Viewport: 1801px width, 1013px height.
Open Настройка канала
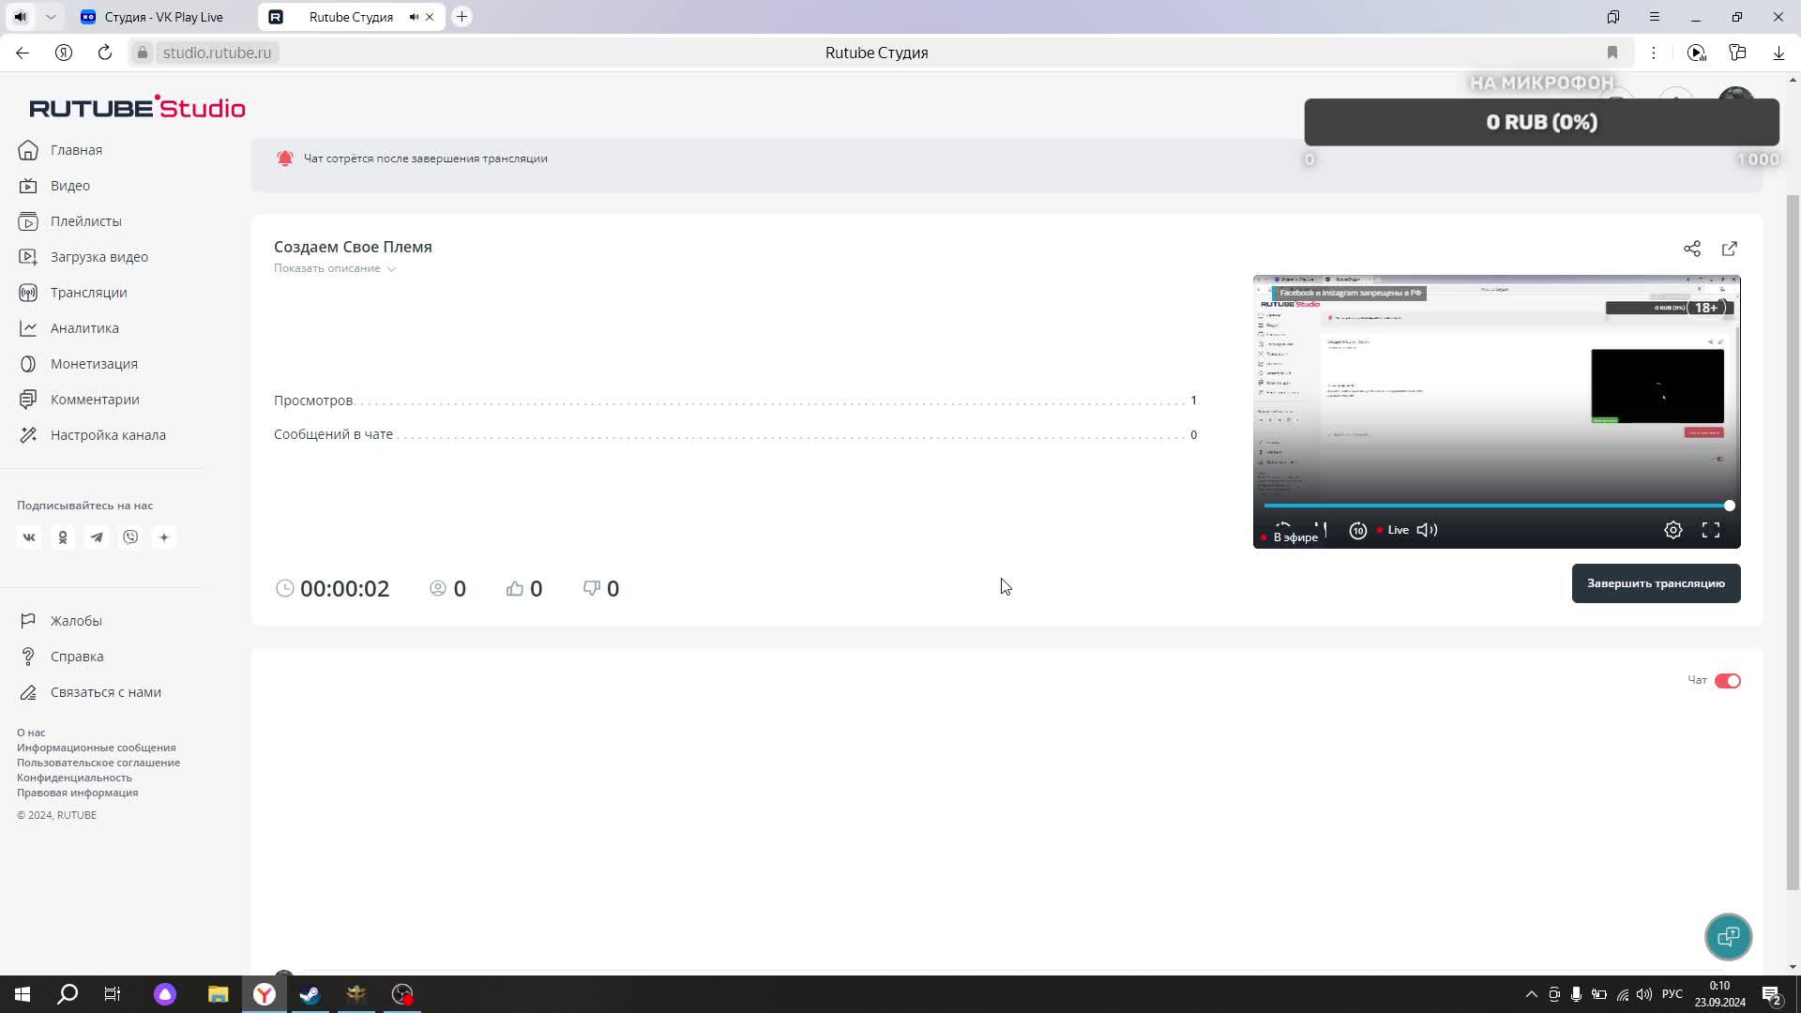coord(108,435)
